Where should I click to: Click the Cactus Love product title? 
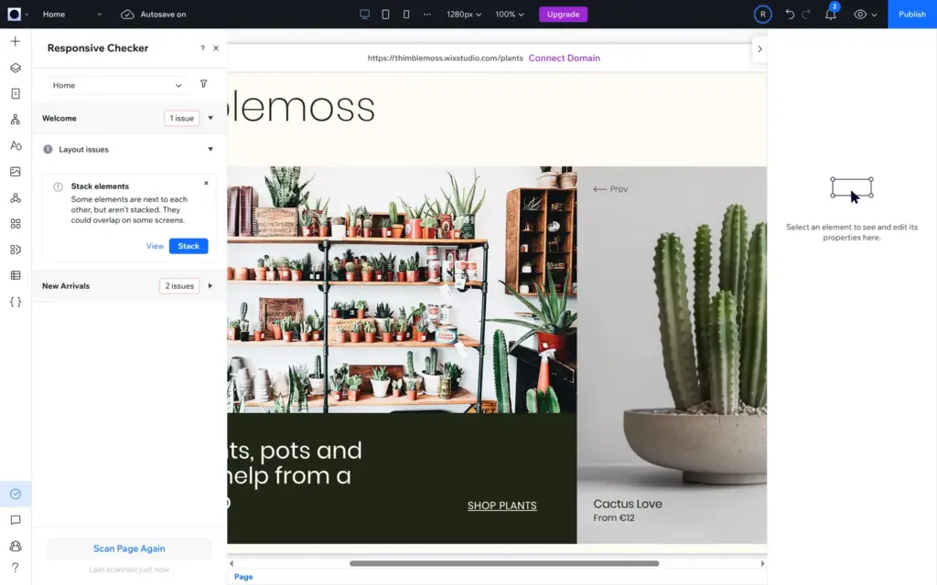628,504
